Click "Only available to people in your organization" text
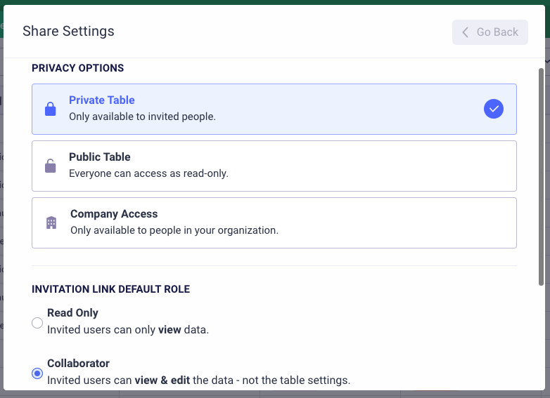550x398 pixels. coord(174,230)
